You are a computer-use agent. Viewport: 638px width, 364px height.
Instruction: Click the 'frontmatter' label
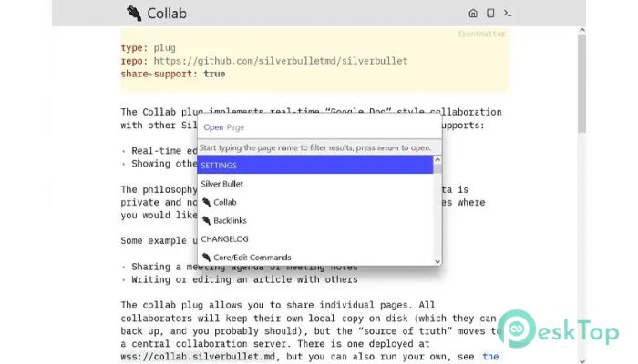pos(481,35)
